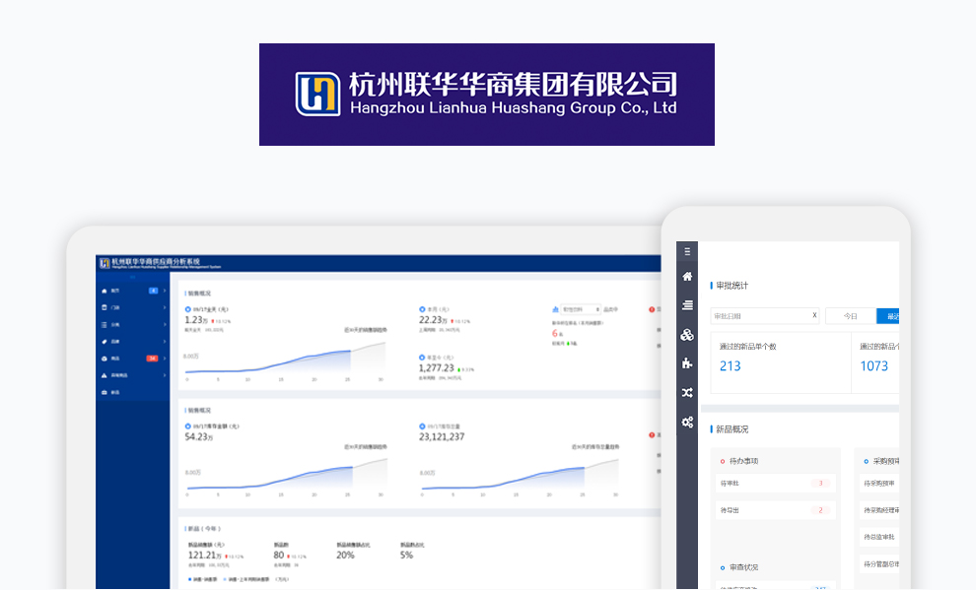Click the 5% new product share value
This screenshot has height=590, width=976.
point(406,556)
